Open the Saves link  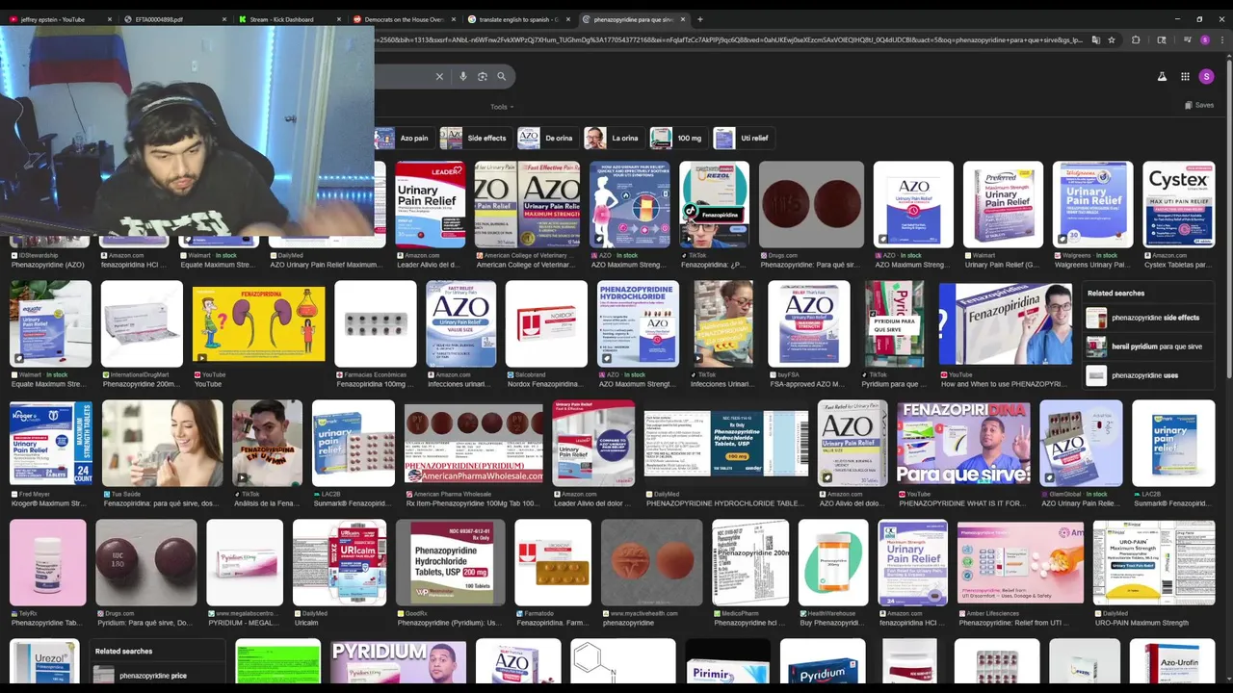tap(1199, 105)
